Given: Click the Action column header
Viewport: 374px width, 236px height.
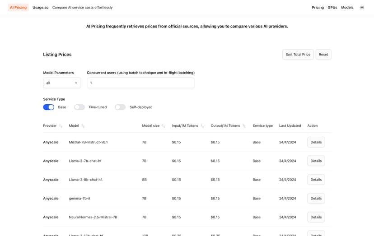Looking at the screenshot, I should pos(313,125).
